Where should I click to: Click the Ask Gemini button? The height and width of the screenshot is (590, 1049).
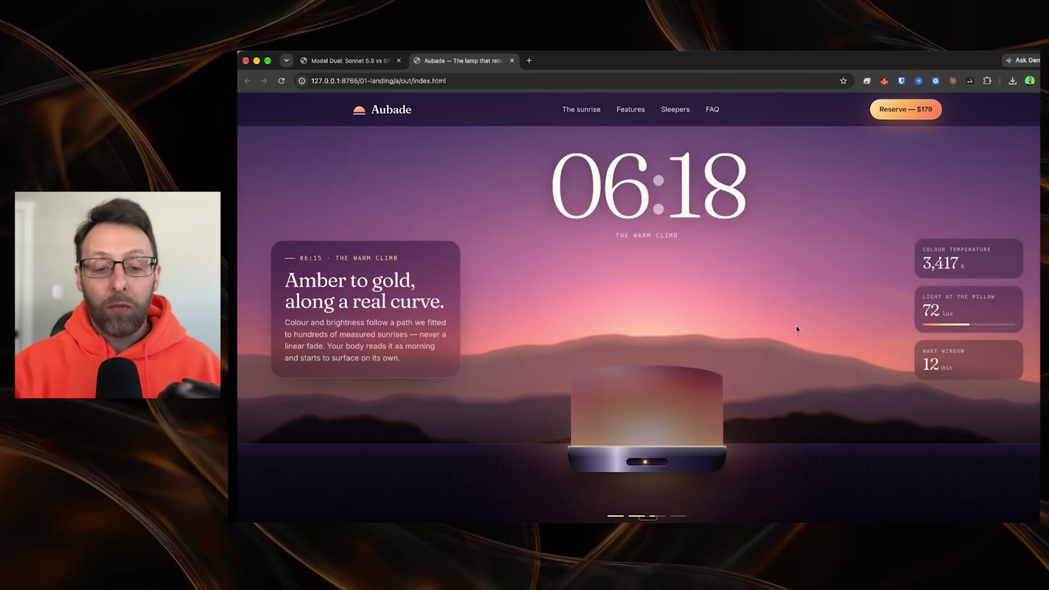tap(1022, 60)
